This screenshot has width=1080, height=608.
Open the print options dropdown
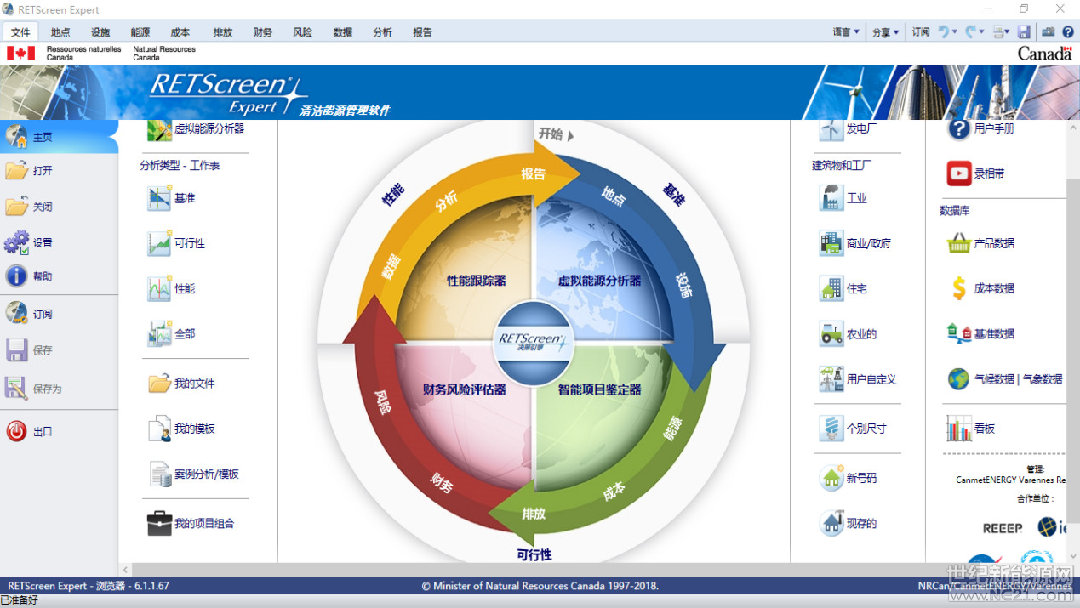click(x=1008, y=32)
